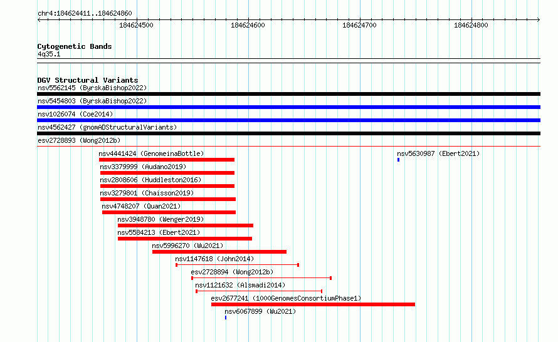Click the Cytogenetic Bands track title
This screenshot has height=342, width=558.
pos(75,46)
